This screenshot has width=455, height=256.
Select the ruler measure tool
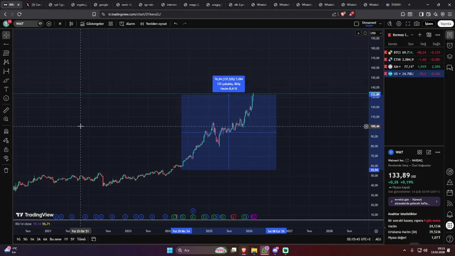(6, 110)
